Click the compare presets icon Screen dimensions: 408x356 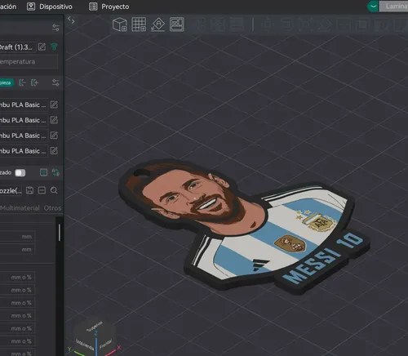pyautogui.click(x=43, y=172)
